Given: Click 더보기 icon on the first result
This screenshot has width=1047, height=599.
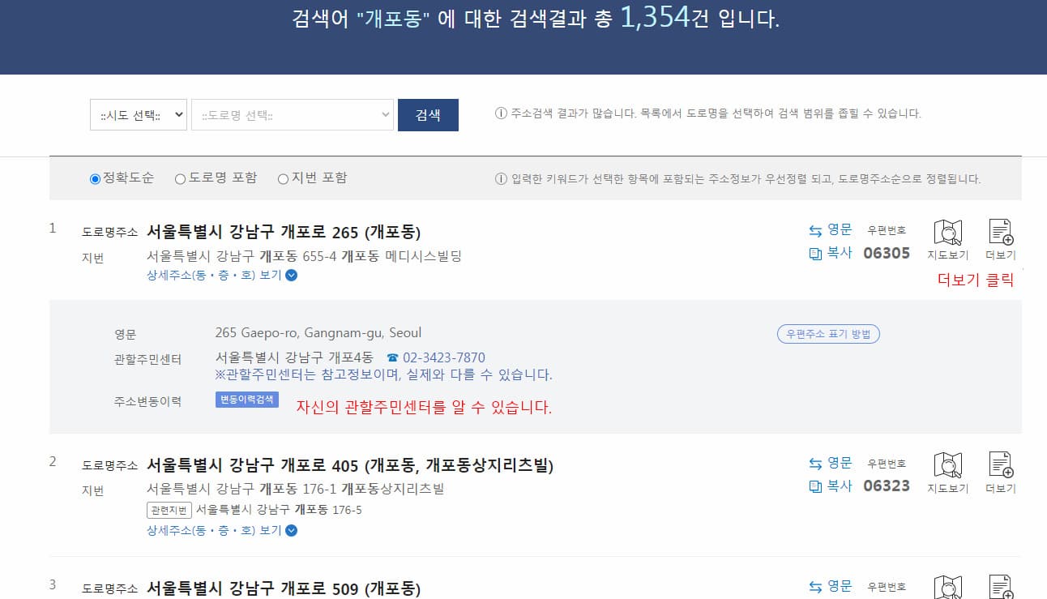Looking at the screenshot, I should point(1001,236).
